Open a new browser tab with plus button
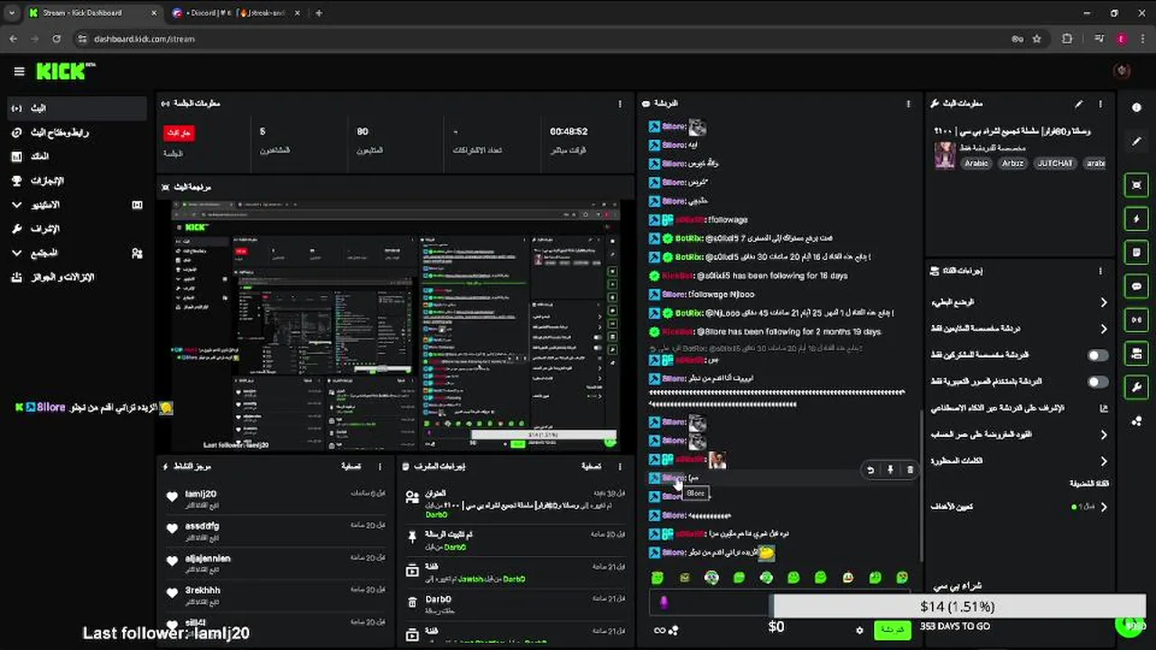The width and height of the screenshot is (1156, 650). 319,13
